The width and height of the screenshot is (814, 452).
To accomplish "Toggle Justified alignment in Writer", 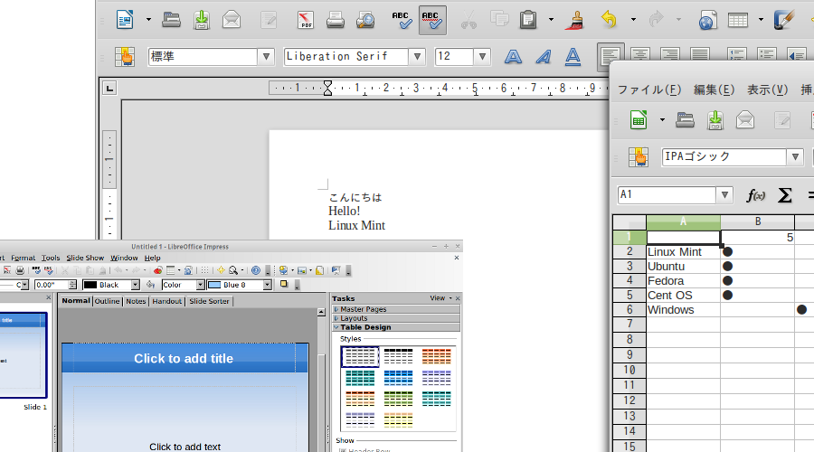I will 700,55.
